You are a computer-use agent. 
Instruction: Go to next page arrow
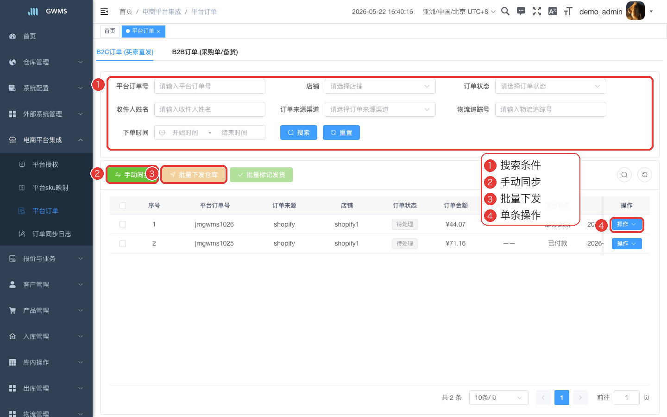580,398
